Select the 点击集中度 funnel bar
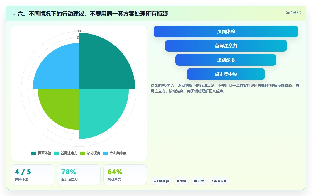Screen dimensions: 312x196 [x=226, y=74]
